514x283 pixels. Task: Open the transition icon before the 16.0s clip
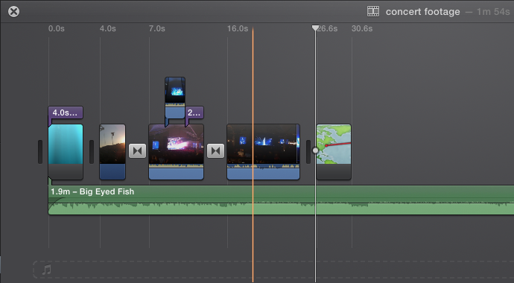click(216, 151)
